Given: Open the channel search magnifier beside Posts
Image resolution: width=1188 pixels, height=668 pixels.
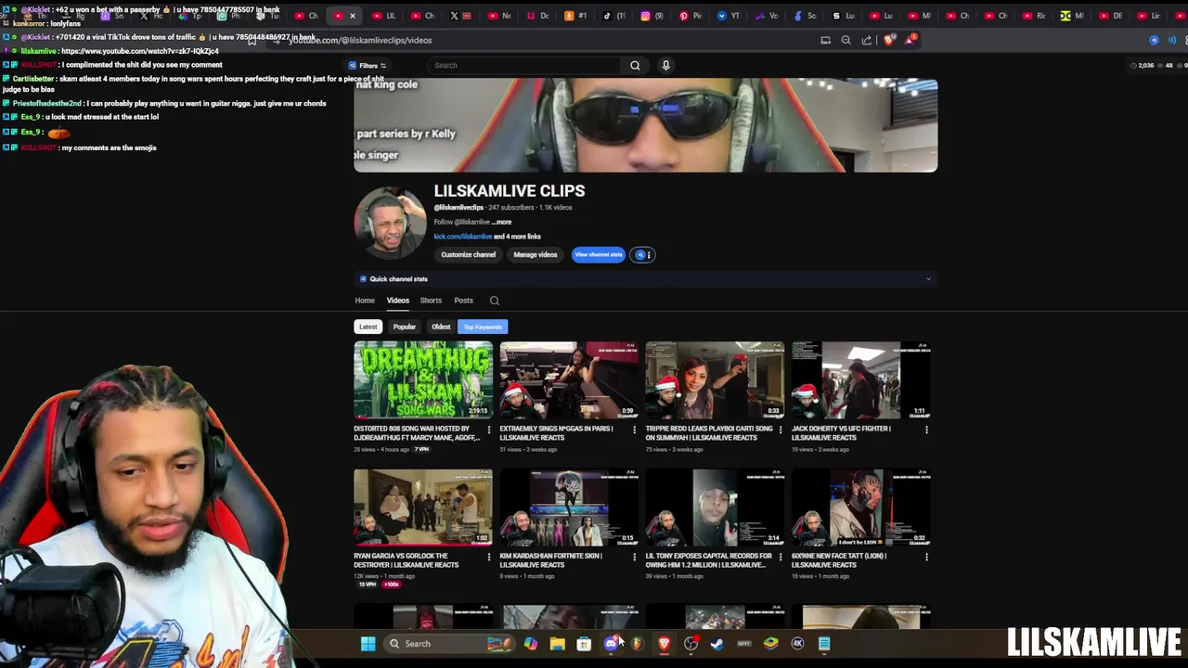Looking at the screenshot, I should [x=495, y=301].
